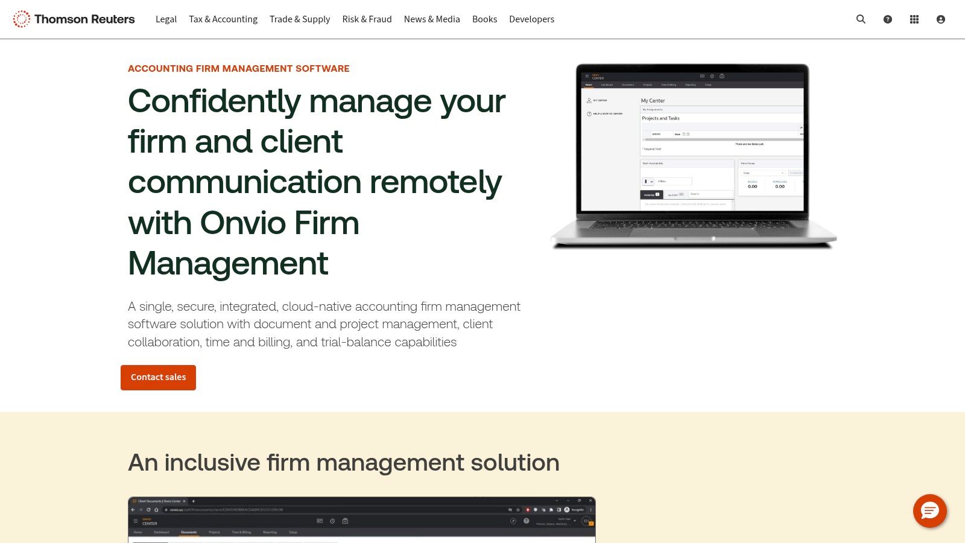Click the laptop My Center product image
Viewport: 965px width, 543px height.
(692, 156)
